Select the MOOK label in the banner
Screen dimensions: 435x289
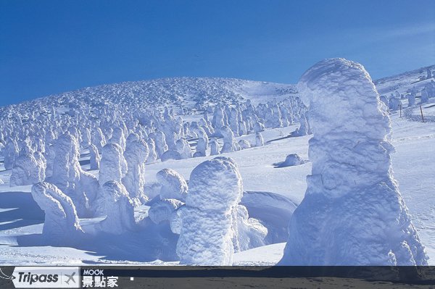tap(94, 272)
